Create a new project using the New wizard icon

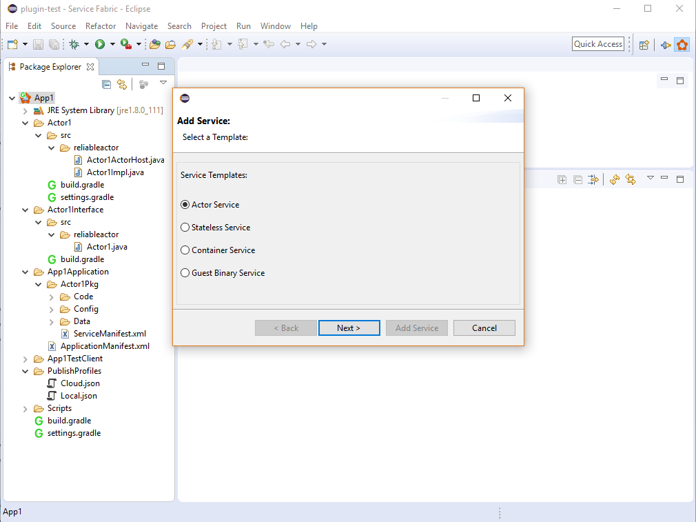11,43
